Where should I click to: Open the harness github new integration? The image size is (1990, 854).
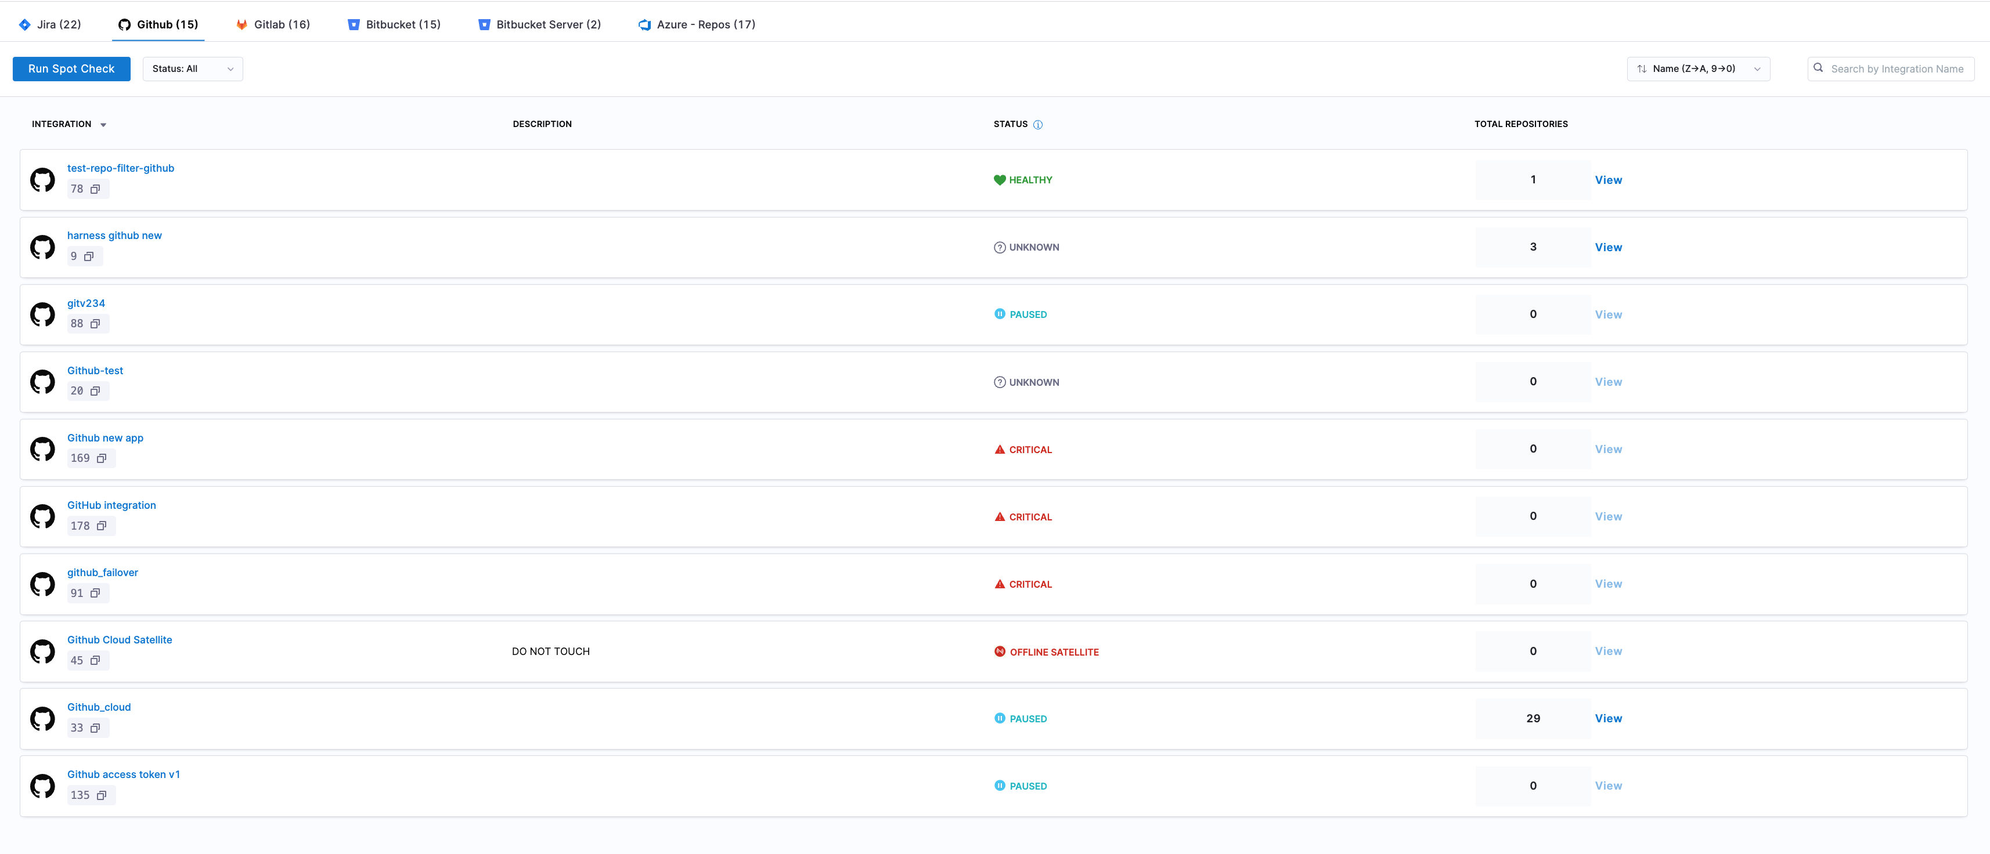click(114, 236)
